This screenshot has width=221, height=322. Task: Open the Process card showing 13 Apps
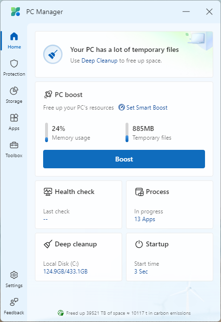click(170, 205)
